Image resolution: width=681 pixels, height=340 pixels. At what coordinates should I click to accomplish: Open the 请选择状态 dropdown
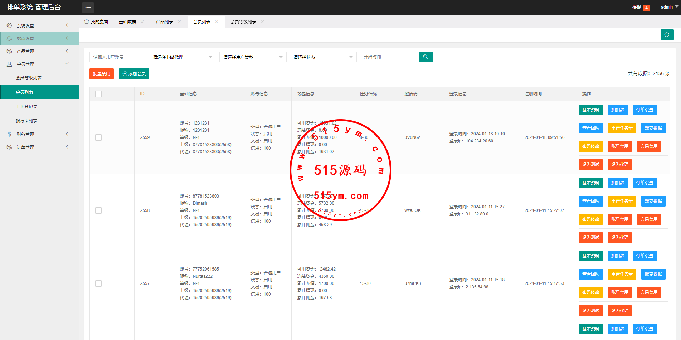coord(323,57)
